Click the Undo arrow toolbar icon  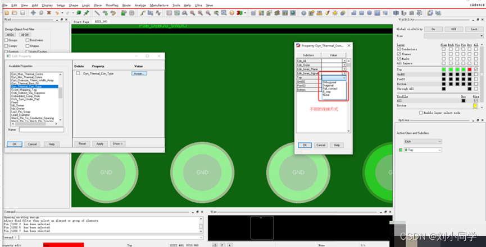pyautogui.click(x=57, y=13)
